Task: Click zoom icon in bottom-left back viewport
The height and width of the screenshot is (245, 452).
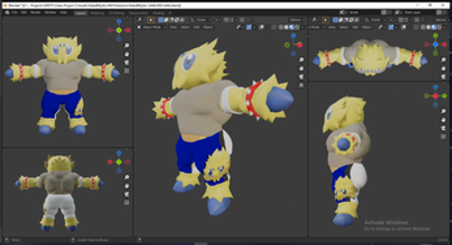Action: click(x=126, y=177)
